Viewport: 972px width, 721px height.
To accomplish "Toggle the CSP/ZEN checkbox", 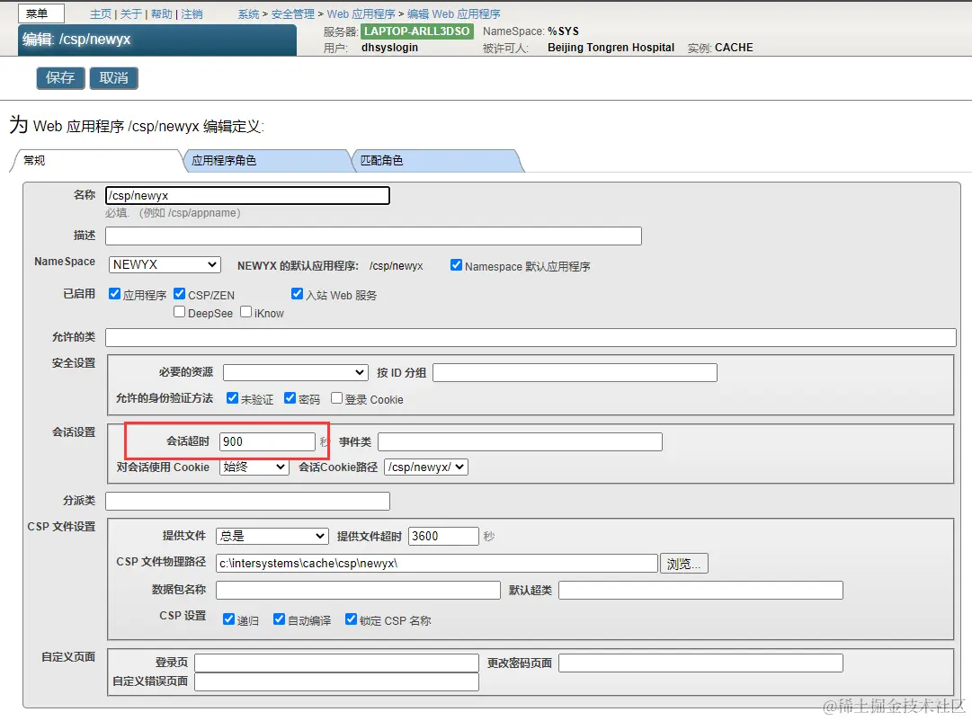I will 180,294.
